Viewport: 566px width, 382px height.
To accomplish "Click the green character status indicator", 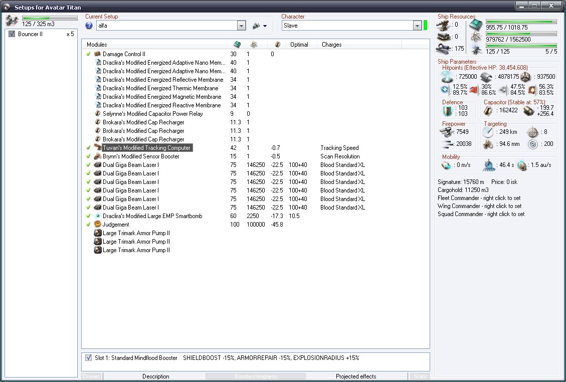I will (x=426, y=25).
